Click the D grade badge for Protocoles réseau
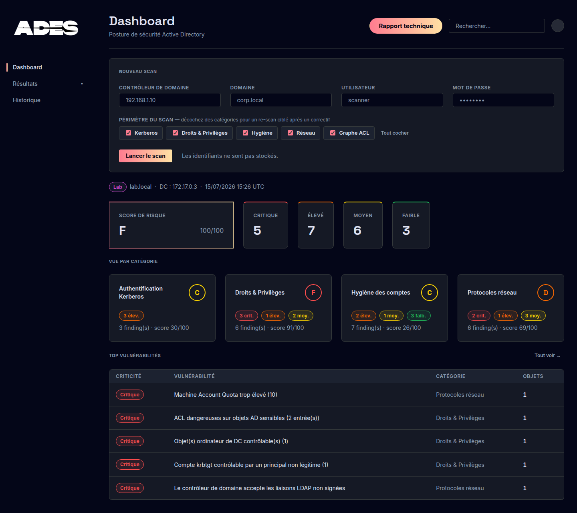This screenshot has width=577, height=513. coord(546,293)
